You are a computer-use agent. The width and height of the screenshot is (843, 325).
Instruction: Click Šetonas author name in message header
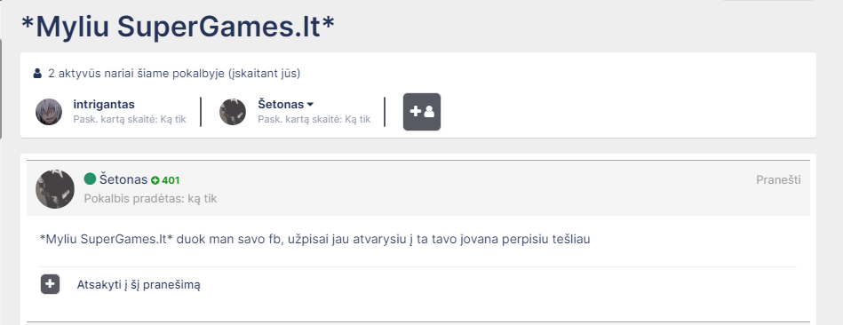123,179
